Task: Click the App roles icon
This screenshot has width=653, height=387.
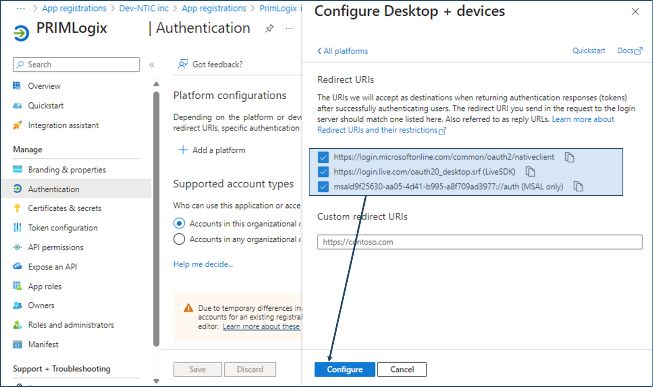Action: point(17,286)
